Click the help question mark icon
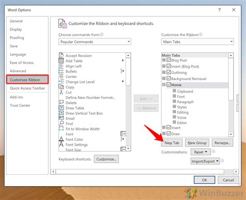The image size is (246, 200). (x=220, y=10)
